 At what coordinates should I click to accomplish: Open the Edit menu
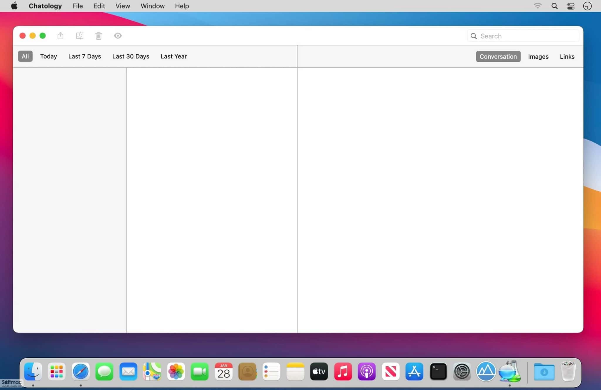tap(99, 6)
